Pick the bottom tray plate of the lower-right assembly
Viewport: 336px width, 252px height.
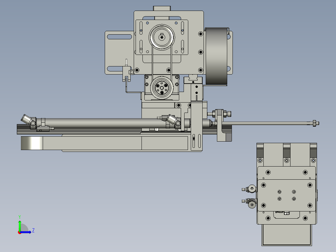click(x=287, y=235)
